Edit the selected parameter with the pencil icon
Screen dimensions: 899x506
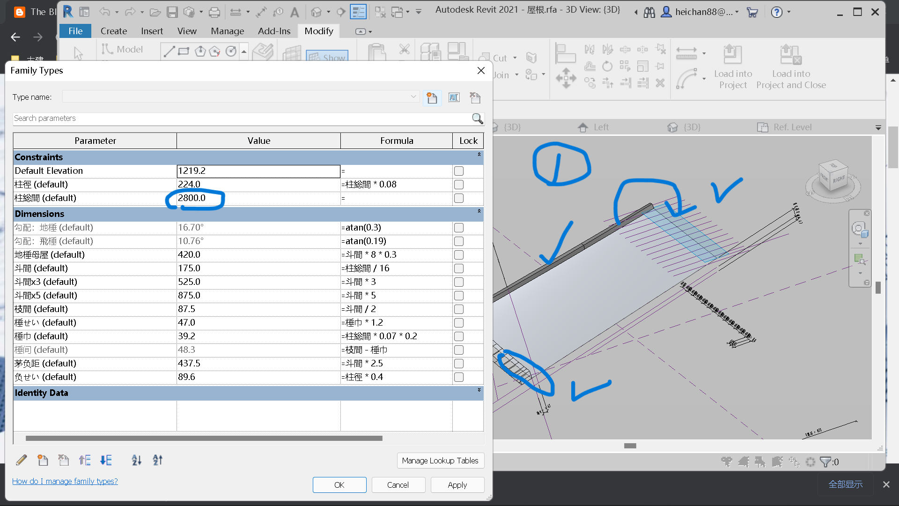[x=21, y=460]
